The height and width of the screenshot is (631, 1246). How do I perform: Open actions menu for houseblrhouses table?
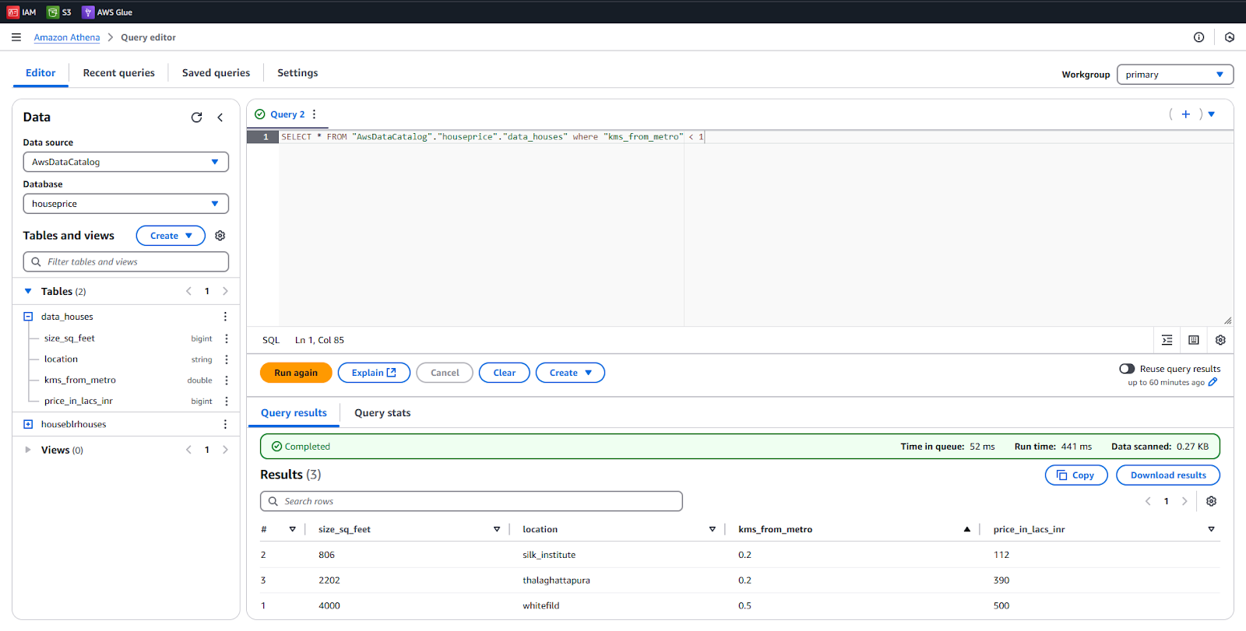pyautogui.click(x=225, y=424)
